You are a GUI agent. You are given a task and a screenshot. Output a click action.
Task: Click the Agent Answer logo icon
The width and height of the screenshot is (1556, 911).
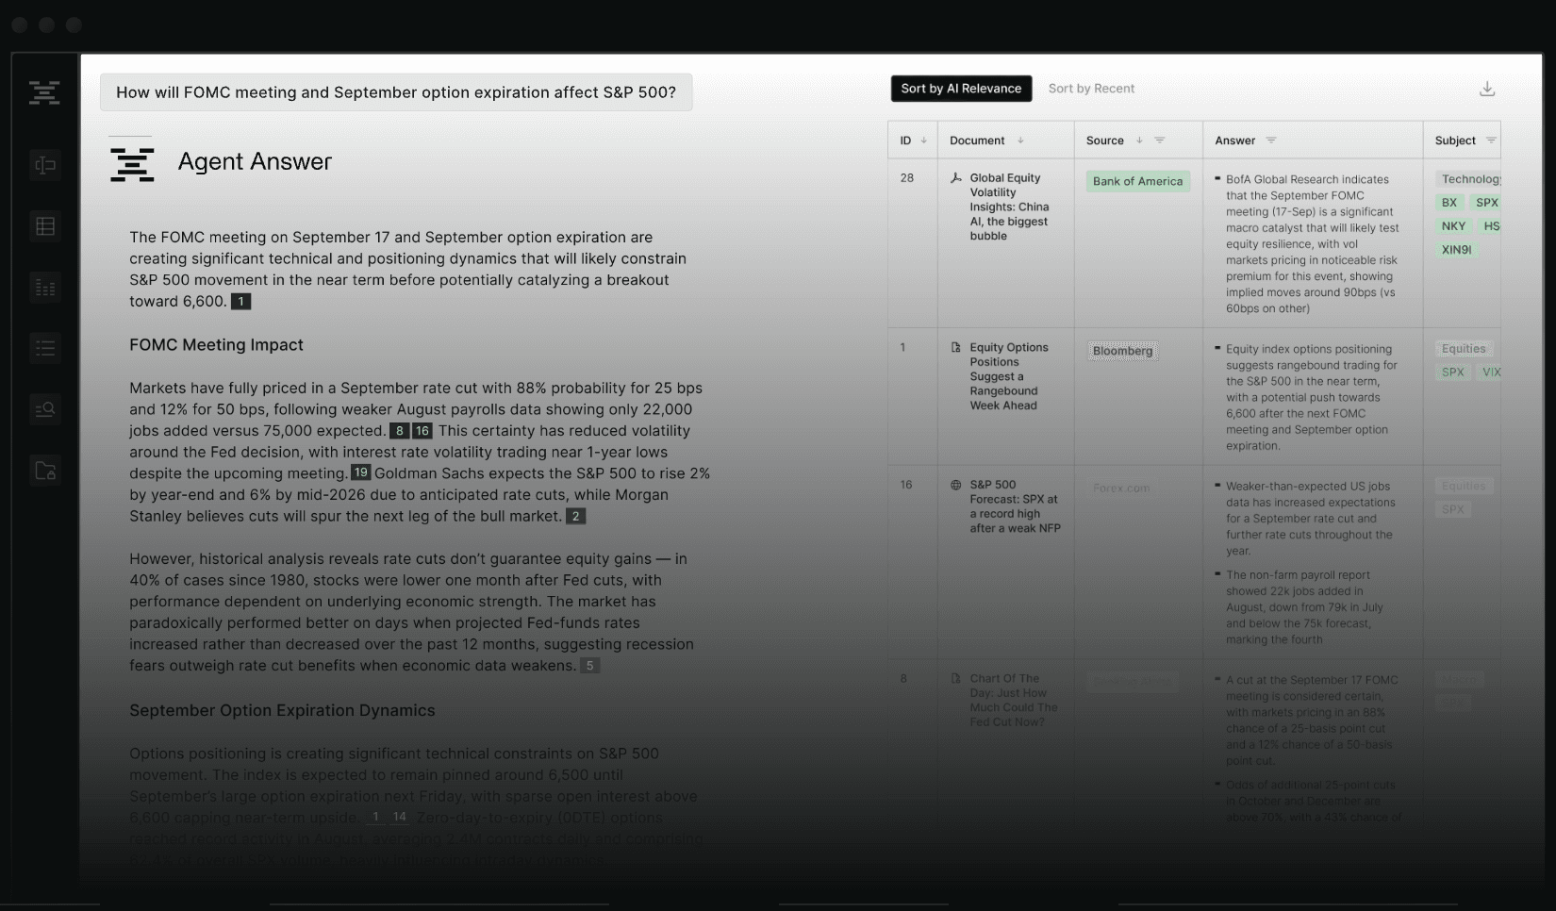(132, 164)
